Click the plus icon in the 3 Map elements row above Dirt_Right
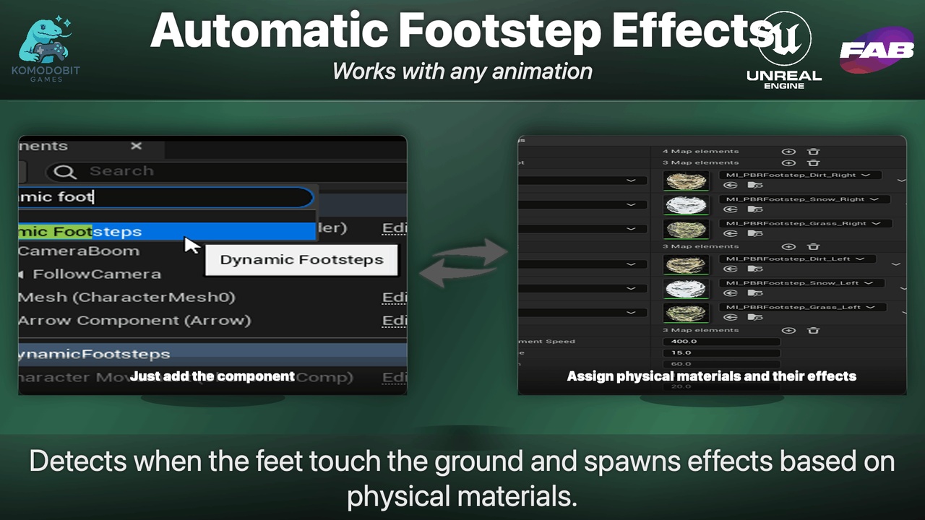The width and height of the screenshot is (925, 520). coord(788,162)
